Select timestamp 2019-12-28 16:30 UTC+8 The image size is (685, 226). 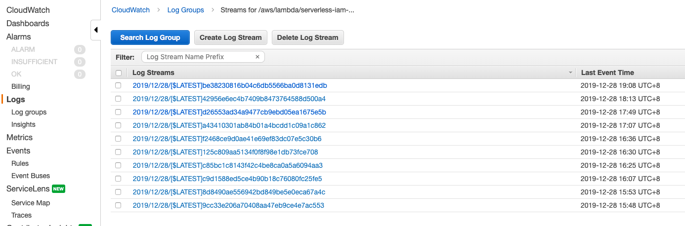[620, 152]
